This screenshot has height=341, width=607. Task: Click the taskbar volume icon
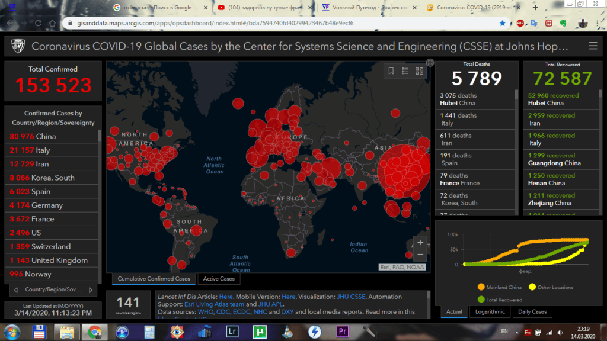click(x=560, y=332)
